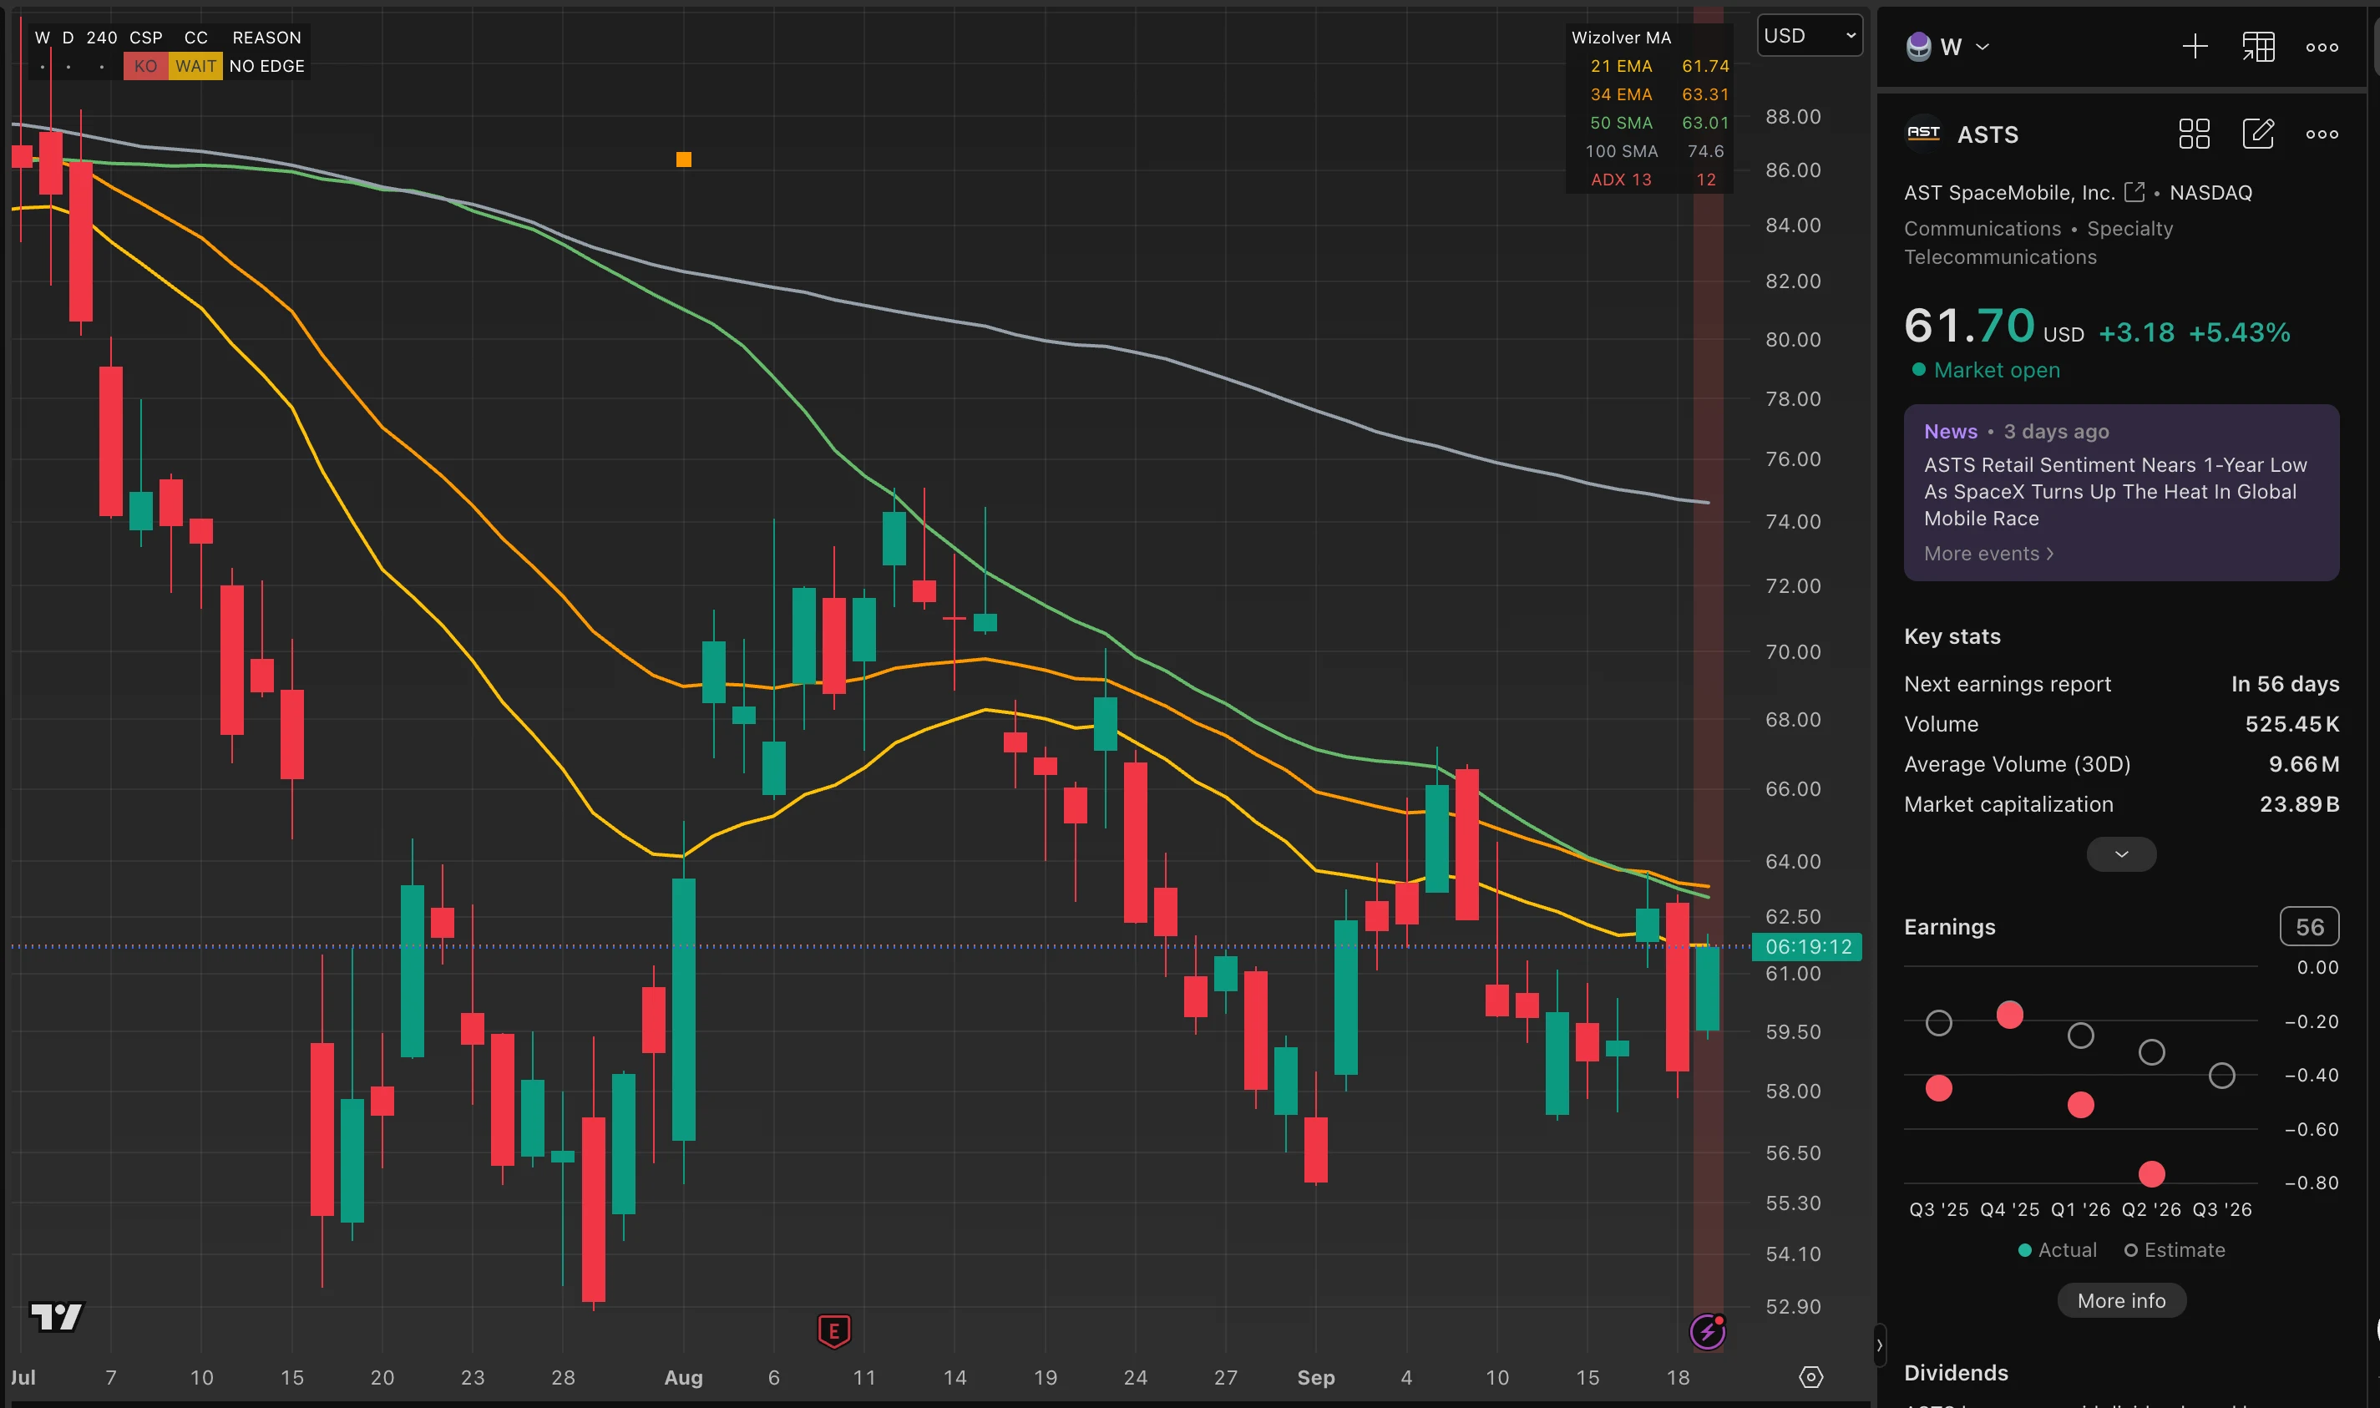
Task: Click the More info button
Action: click(x=2121, y=1299)
